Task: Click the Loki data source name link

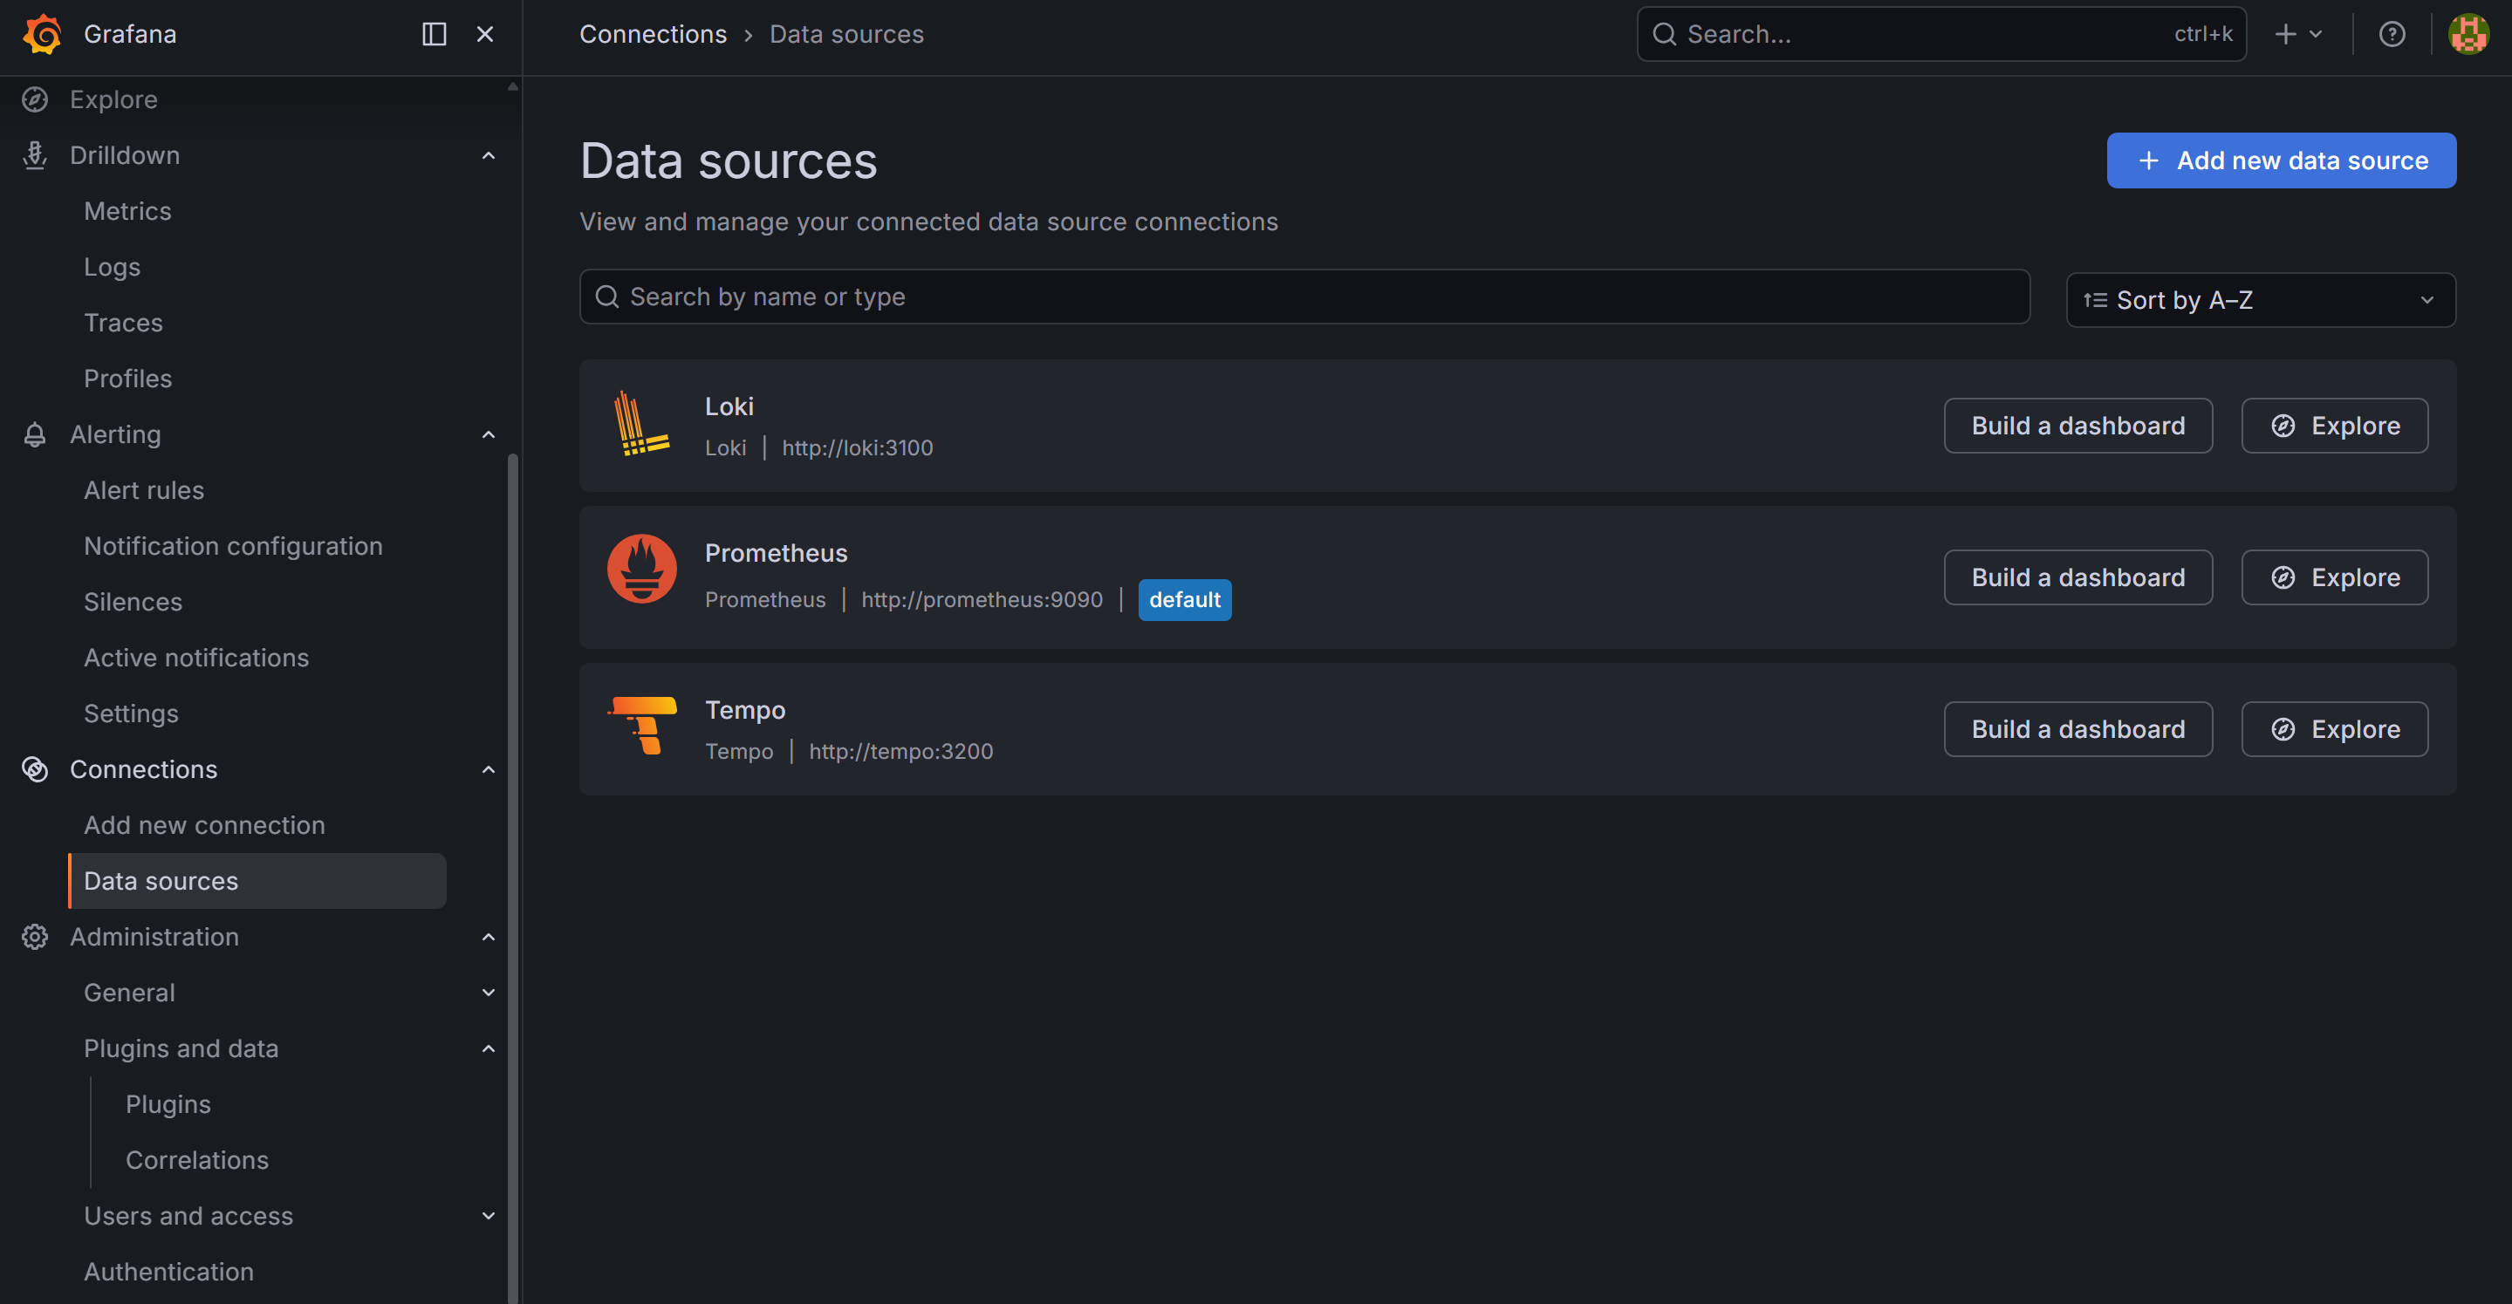Action: click(x=729, y=406)
